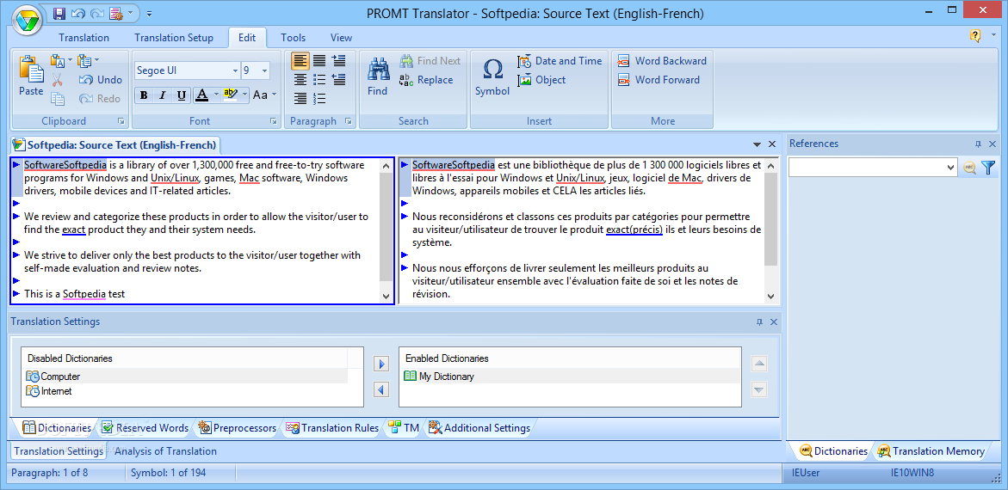Click Date and Time insert button
This screenshot has width=1008, height=490.
click(560, 61)
